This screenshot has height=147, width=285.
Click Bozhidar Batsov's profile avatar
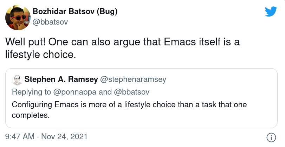tap(18, 18)
